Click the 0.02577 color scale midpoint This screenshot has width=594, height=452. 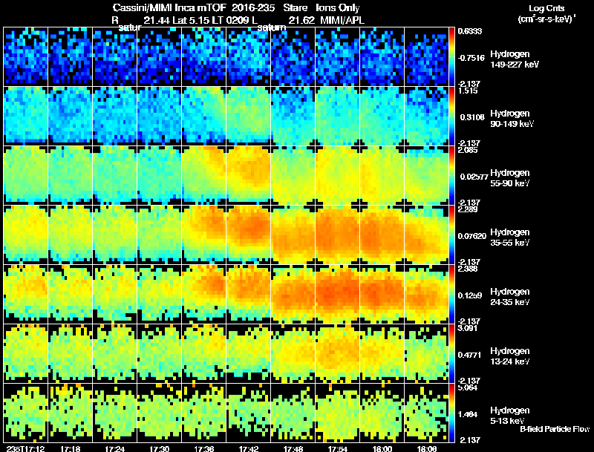tap(474, 177)
